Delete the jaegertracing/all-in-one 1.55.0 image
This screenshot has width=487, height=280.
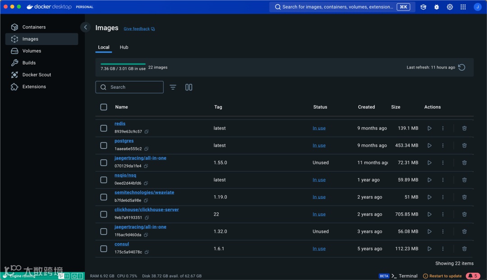464,163
